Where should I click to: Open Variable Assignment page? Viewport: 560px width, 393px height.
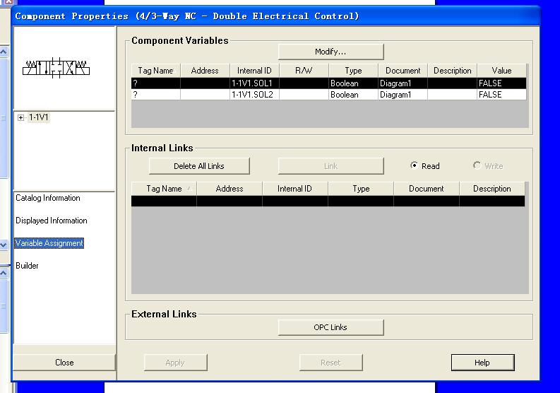(49, 243)
